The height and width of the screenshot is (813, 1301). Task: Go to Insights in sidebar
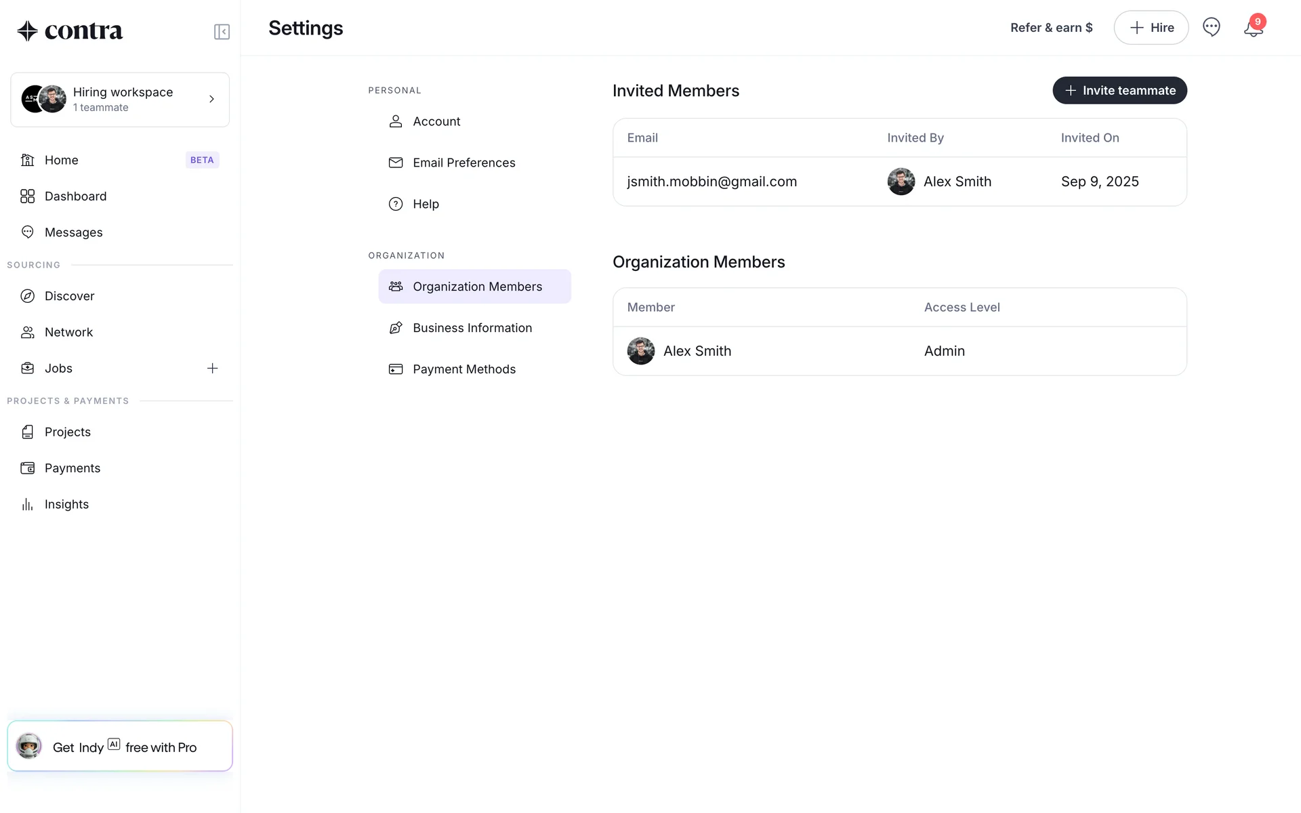coord(66,504)
